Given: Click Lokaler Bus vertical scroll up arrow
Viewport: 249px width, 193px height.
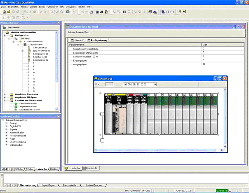Looking at the screenshot, I should click(x=225, y=90).
